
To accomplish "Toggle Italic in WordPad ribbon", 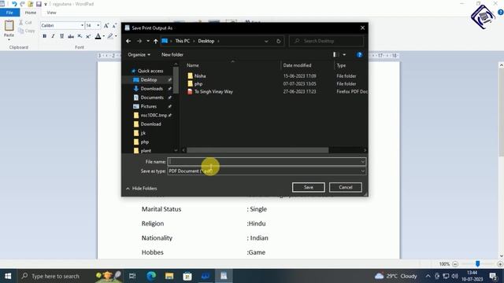I will 53,36.
